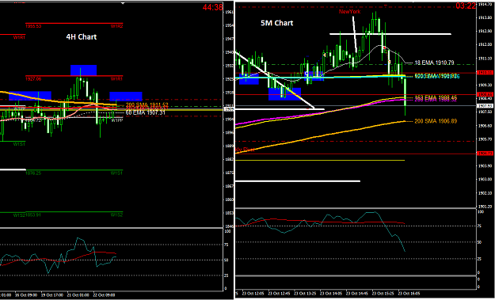Click the W1S1 label beside the 1876.25 line
The height and width of the screenshot is (300, 495).
[x=116, y=173]
